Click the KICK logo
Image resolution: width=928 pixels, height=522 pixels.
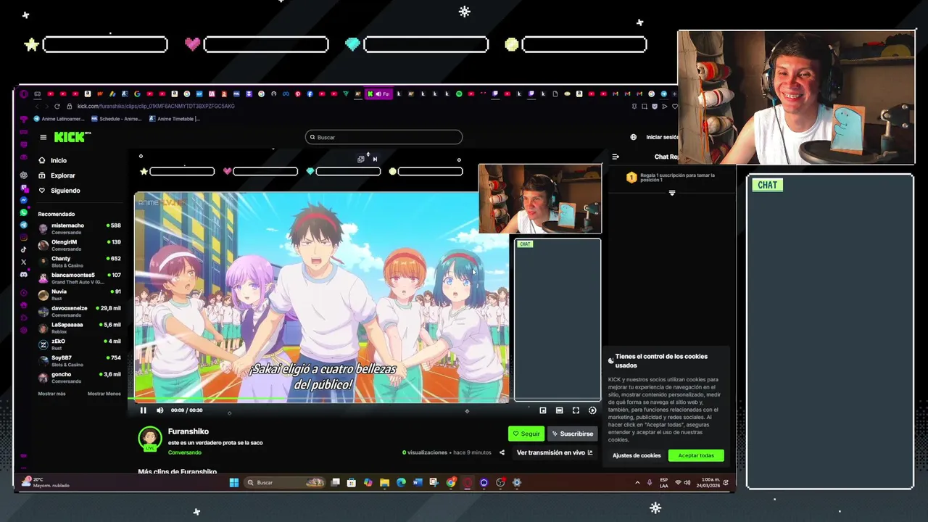tap(72, 137)
